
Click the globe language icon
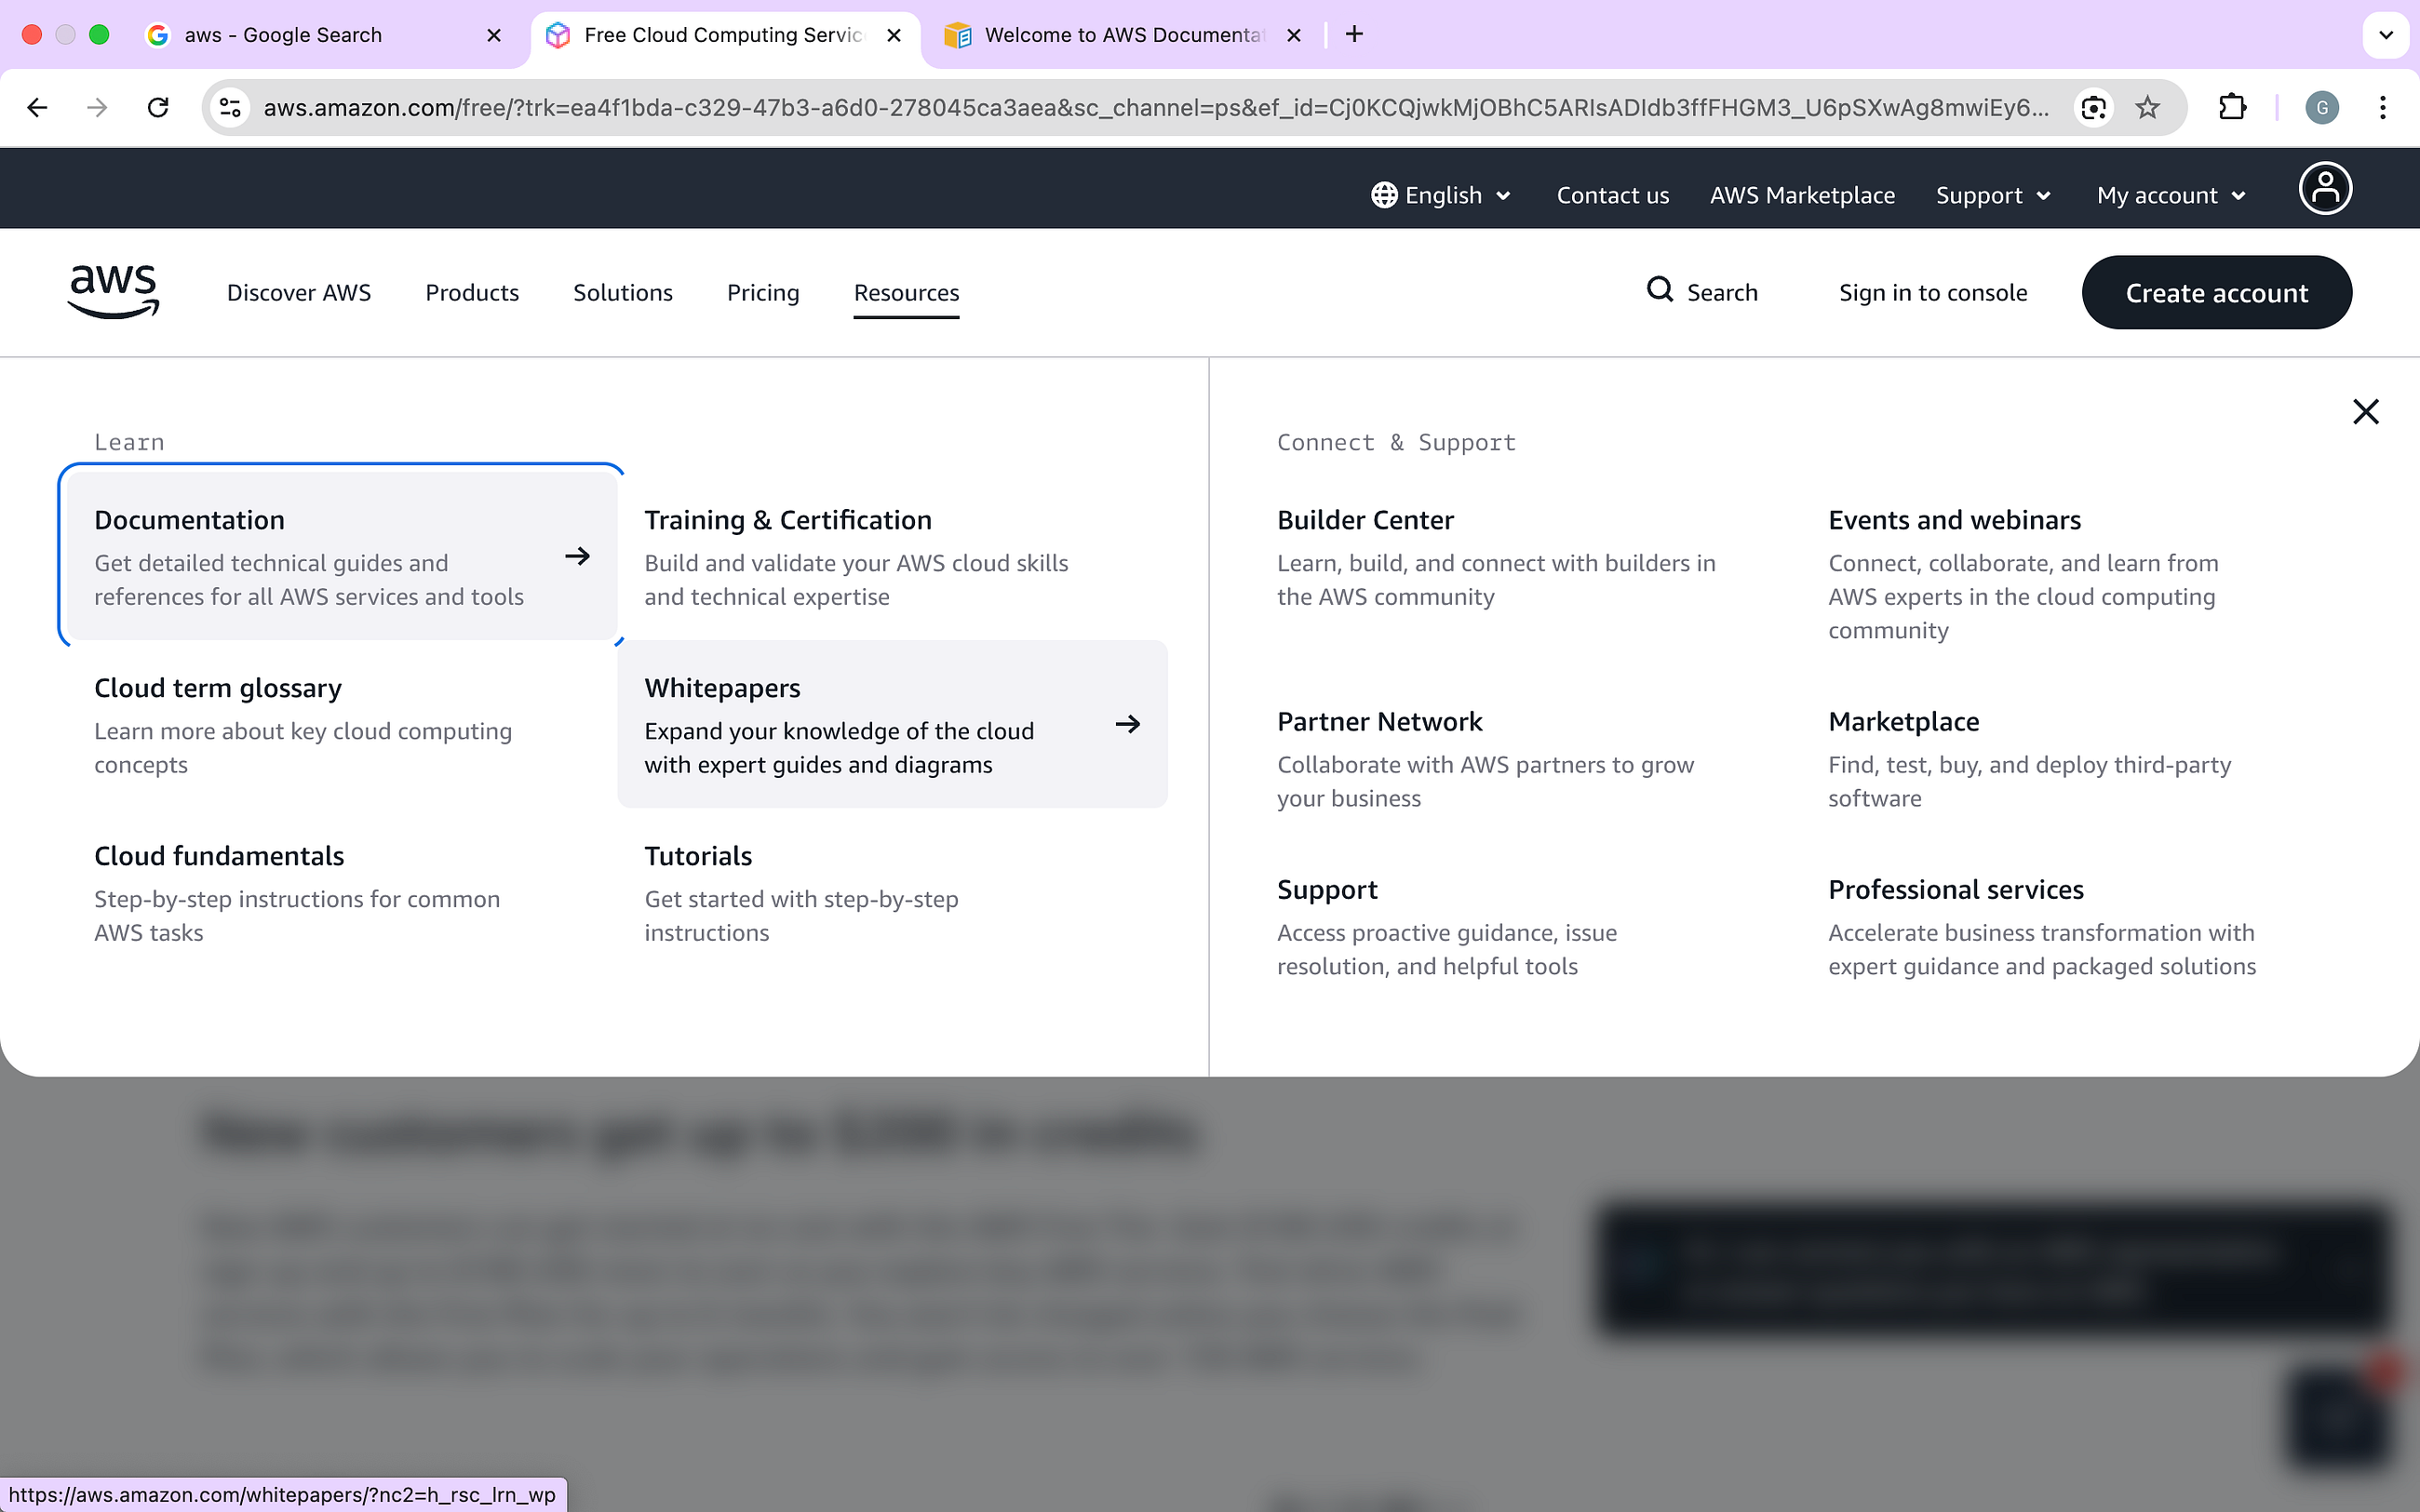[1384, 195]
